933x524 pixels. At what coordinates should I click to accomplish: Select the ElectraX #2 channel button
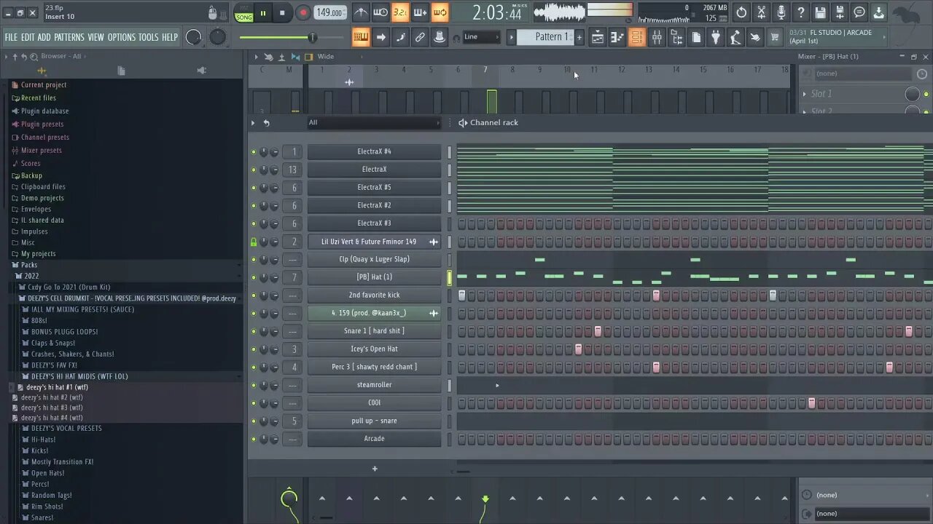tap(374, 205)
